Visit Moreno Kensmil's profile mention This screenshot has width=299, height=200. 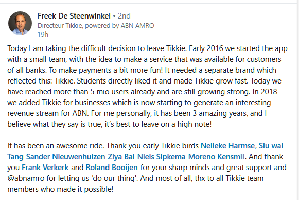(216, 157)
